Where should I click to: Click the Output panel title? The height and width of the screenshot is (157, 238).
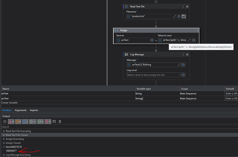(6, 116)
